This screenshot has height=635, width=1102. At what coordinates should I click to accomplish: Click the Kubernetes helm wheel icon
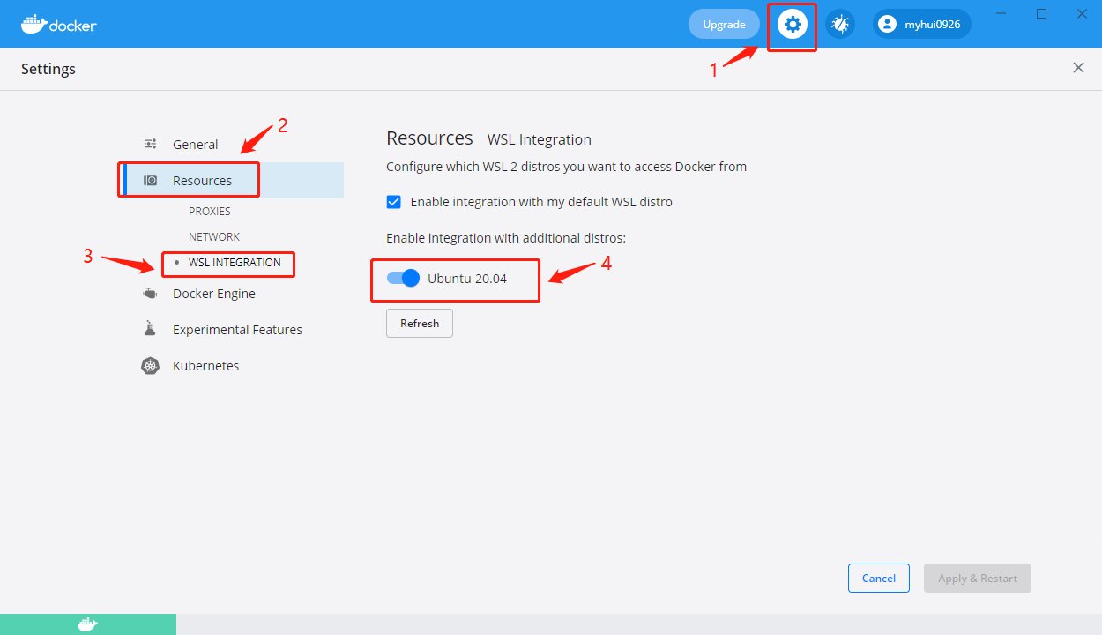tap(151, 366)
